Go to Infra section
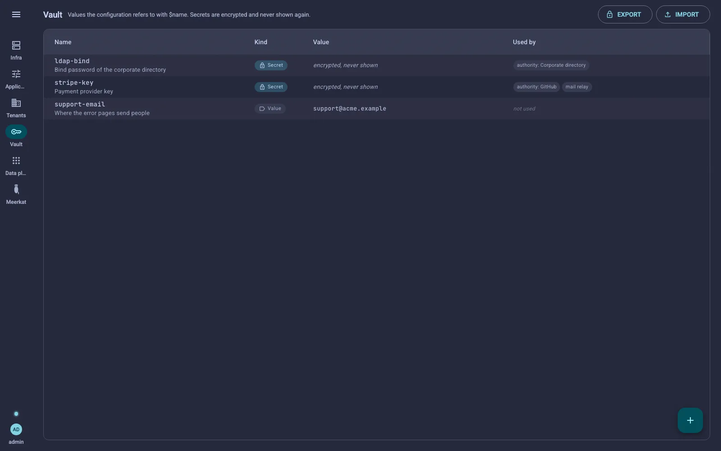 16,50
